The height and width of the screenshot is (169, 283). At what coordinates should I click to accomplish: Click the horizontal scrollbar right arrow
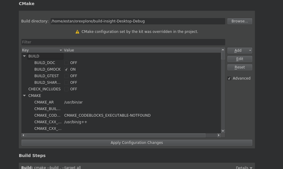point(219,135)
